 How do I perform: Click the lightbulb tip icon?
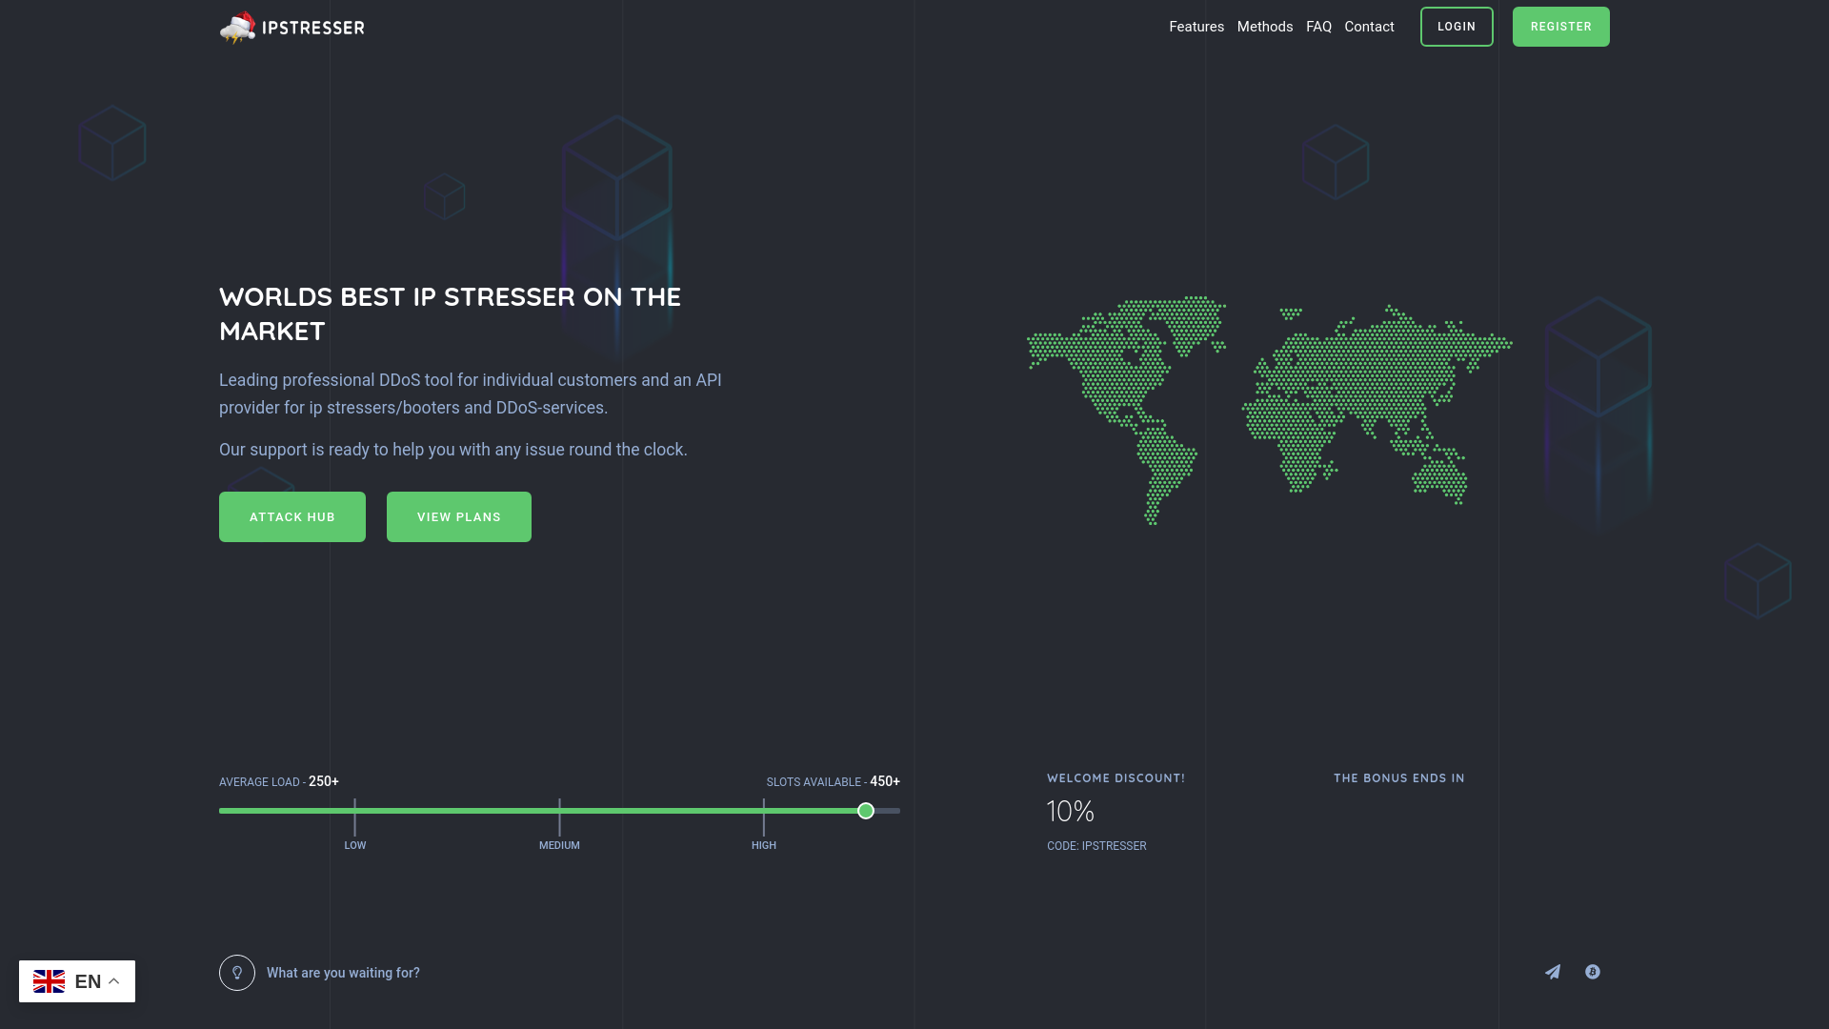point(237,973)
